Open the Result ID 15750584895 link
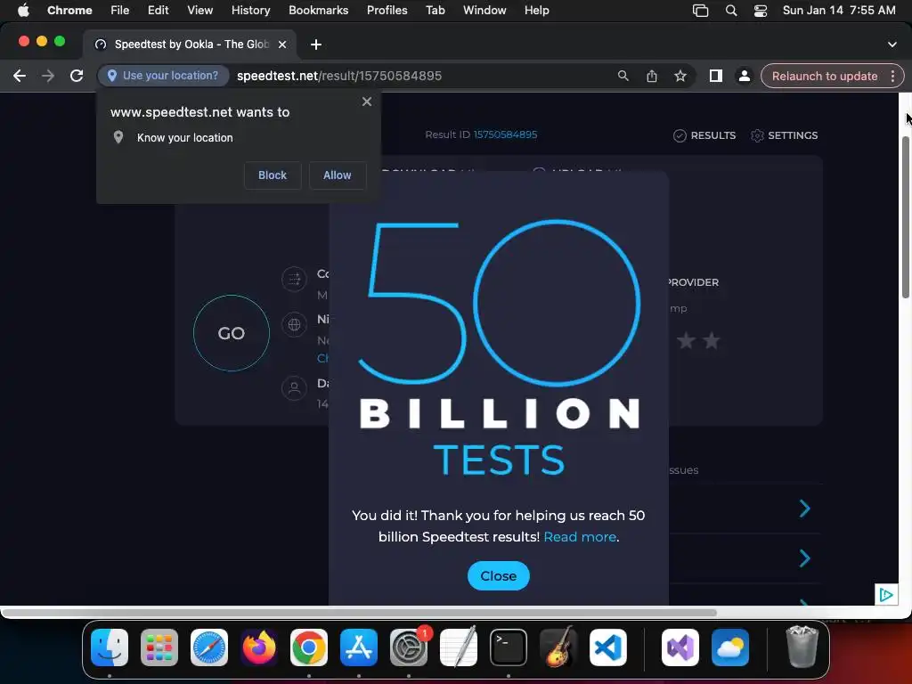The image size is (912, 684). (x=505, y=134)
